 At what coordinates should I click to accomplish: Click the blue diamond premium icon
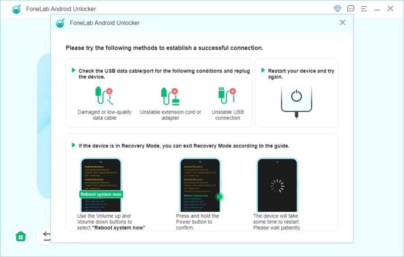click(338, 8)
